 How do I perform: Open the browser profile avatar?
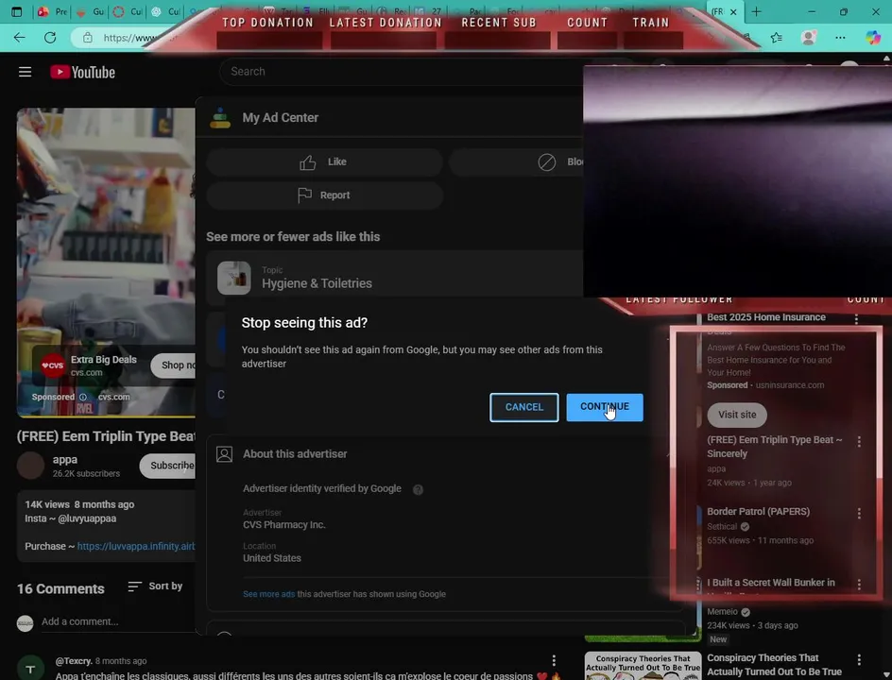point(809,38)
